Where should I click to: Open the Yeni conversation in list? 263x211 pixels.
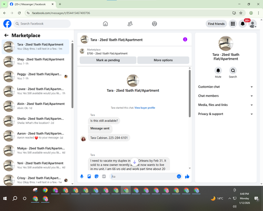point(36,166)
